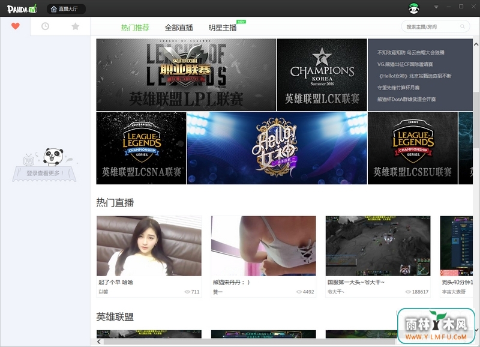The width and height of the screenshot is (480, 347).
Task: Close the Panda.TV window
Action: [x=473, y=7]
